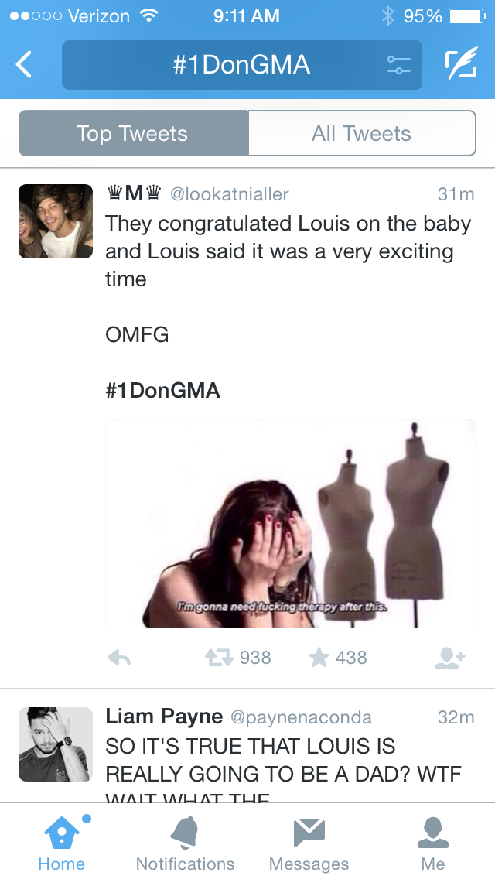View the therapy GIF image
The image size is (495, 879).
click(x=290, y=524)
